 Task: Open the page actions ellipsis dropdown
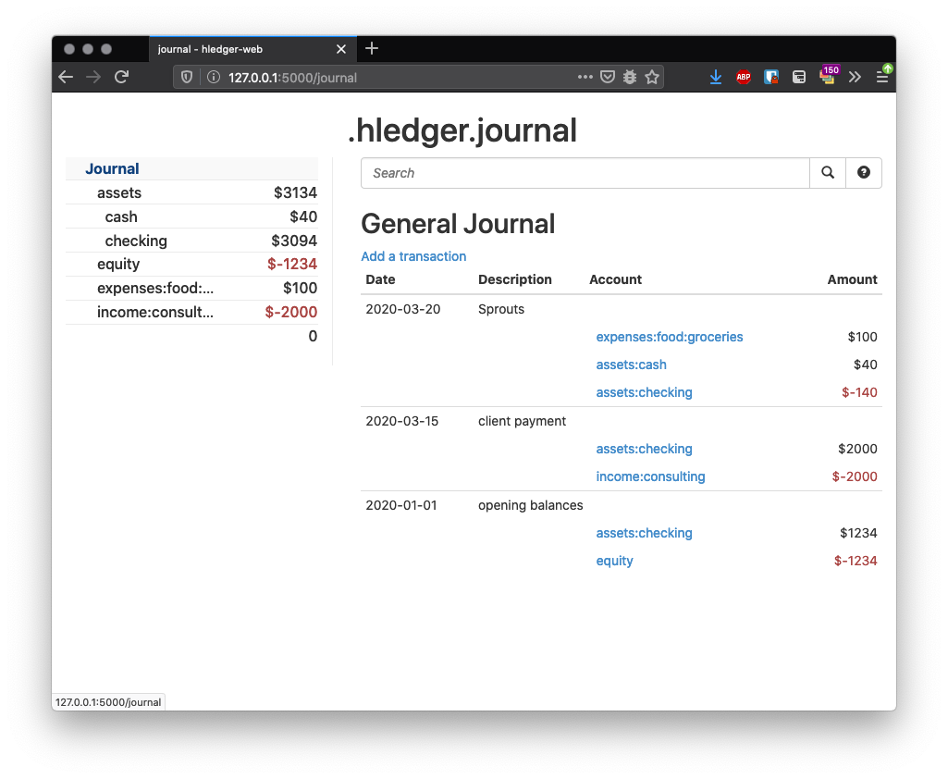click(585, 77)
